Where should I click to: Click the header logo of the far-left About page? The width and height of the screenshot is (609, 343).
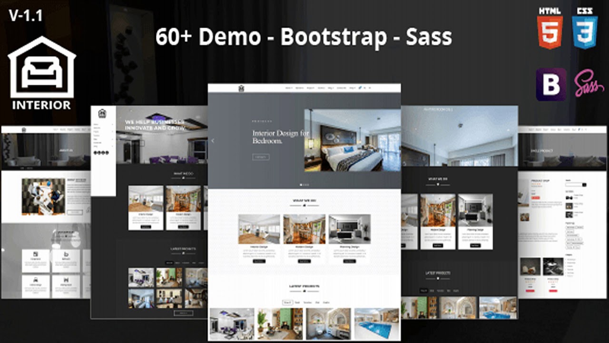point(24,129)
